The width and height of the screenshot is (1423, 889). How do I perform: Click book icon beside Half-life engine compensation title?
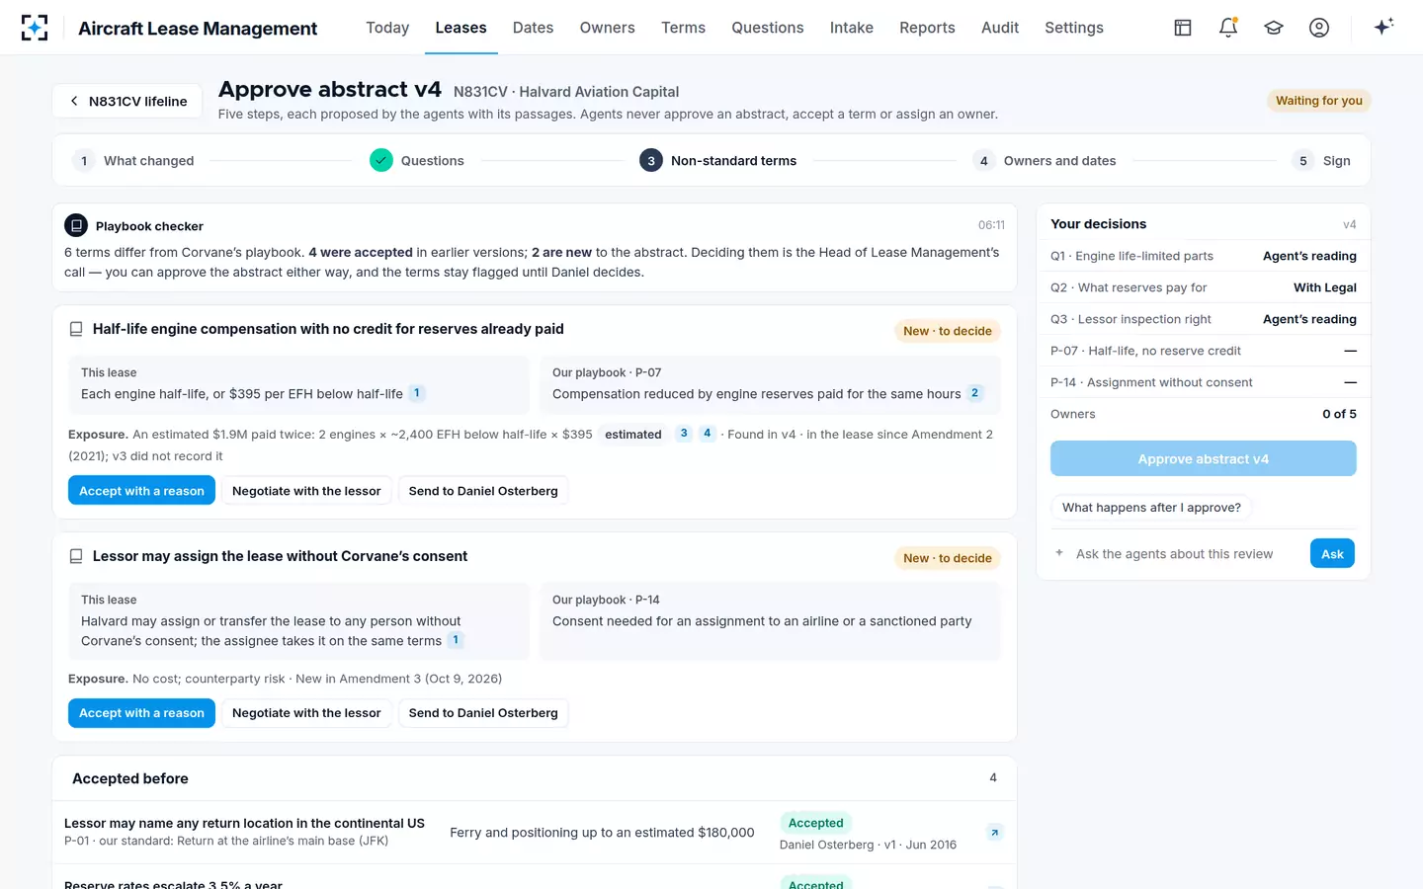point(76,329)
